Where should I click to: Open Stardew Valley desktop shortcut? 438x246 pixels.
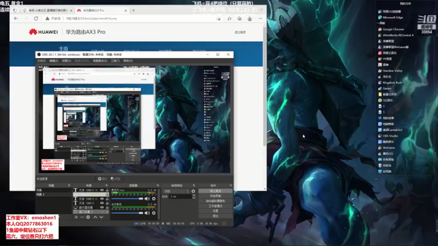[x=390, y=71]
